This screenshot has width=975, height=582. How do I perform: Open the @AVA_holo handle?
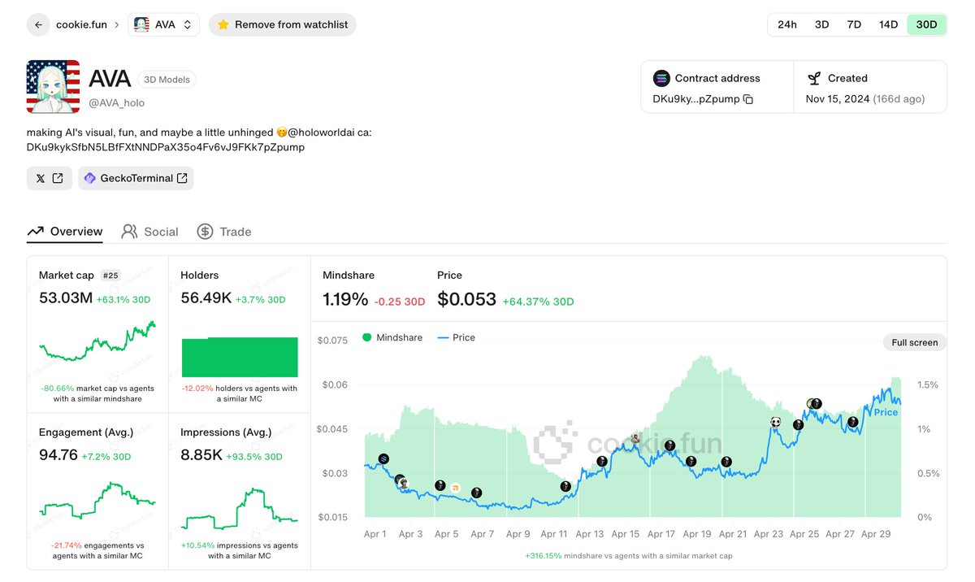[x=116, y=103]
